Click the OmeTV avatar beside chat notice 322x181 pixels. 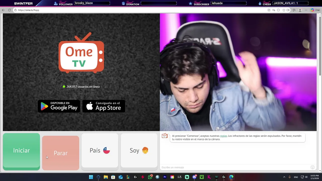(x=165, y=136)
